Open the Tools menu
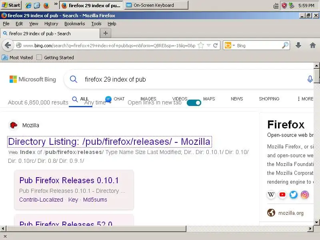320x240 pixels. 96,24
